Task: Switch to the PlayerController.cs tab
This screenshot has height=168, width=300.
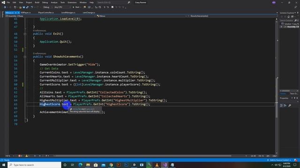Action: point(46,13)
